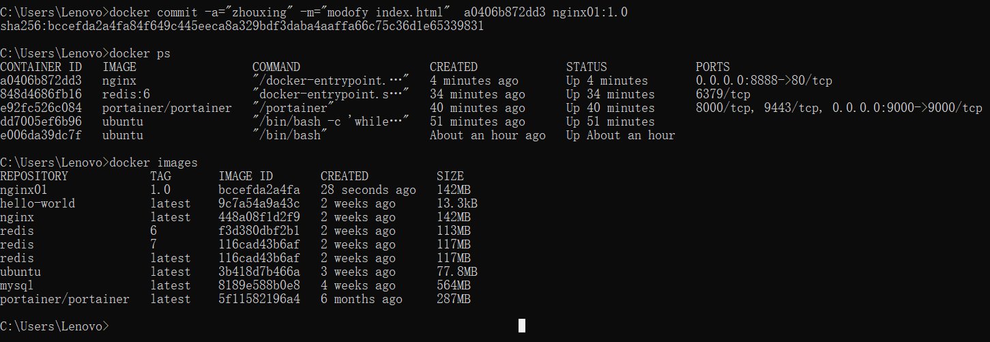
Task: Click the REPOSITORY column header
Action: [34, 176]
